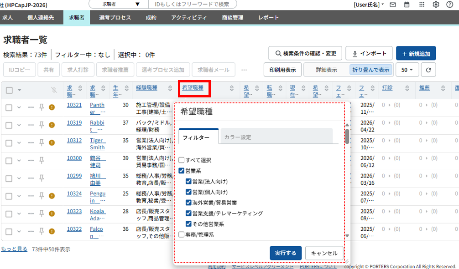The width and height of the screenshot is (459, 269).
Task: Uncheck the 海外営業/貿易営業 checkbox
Action: 189,203
